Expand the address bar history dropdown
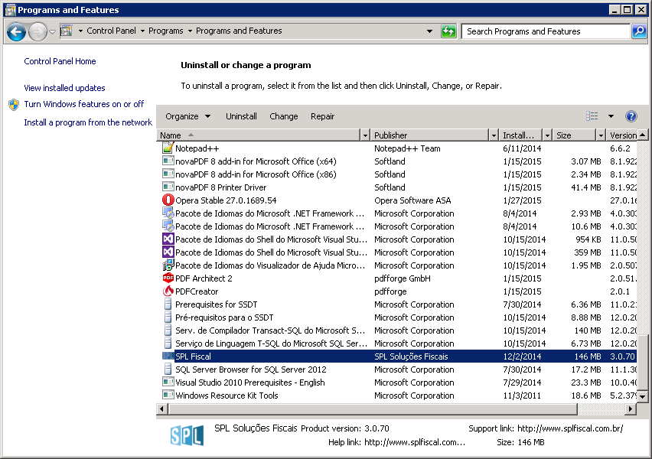The image size is (652, 459). [429, 31]
